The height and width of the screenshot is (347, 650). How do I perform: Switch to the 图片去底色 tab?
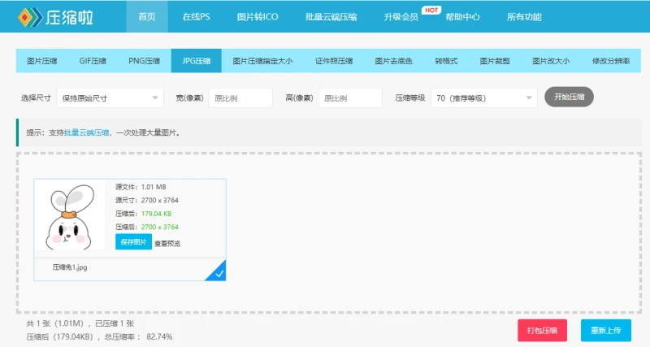pyautogui.click(x=393, y=61)
